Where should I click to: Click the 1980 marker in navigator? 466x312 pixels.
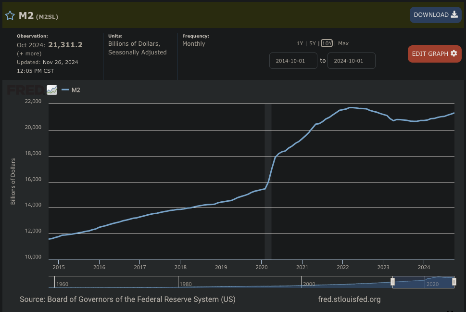185,284
